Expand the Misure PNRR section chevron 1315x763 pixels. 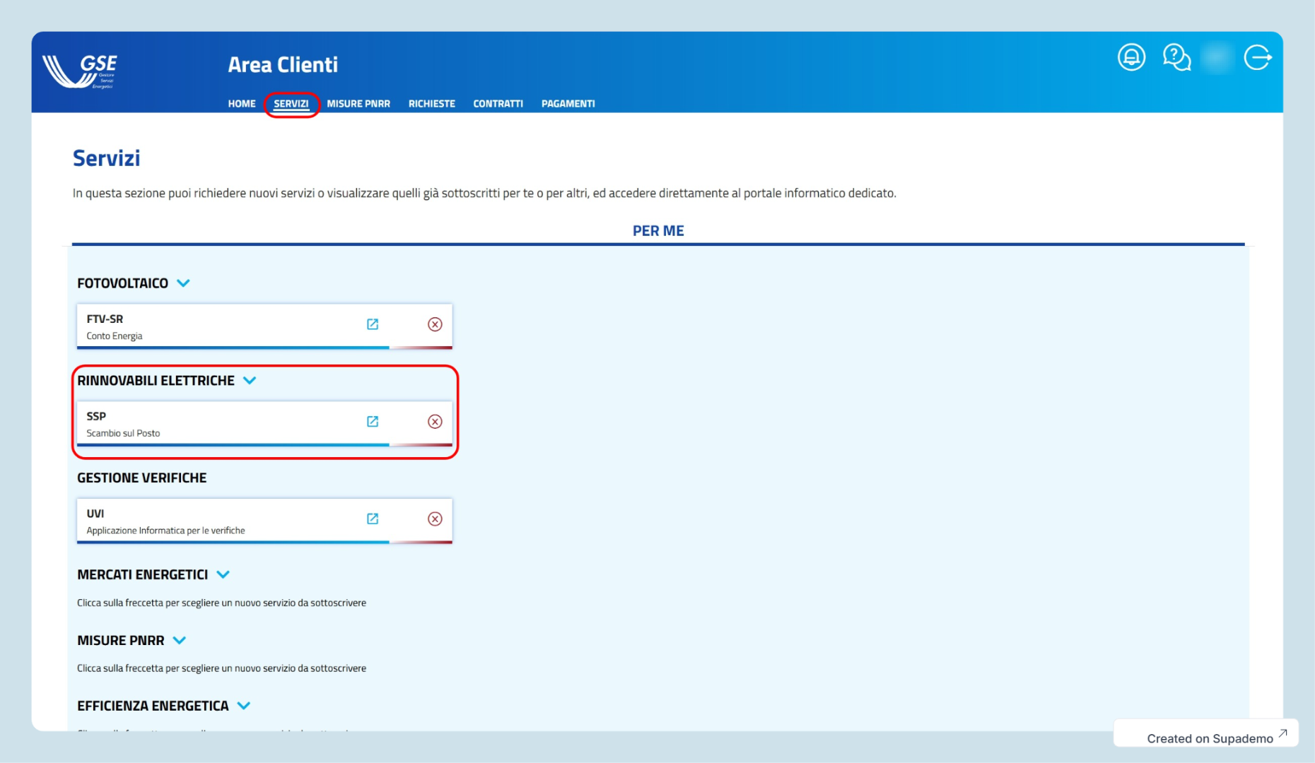click(x=180, y=641)
